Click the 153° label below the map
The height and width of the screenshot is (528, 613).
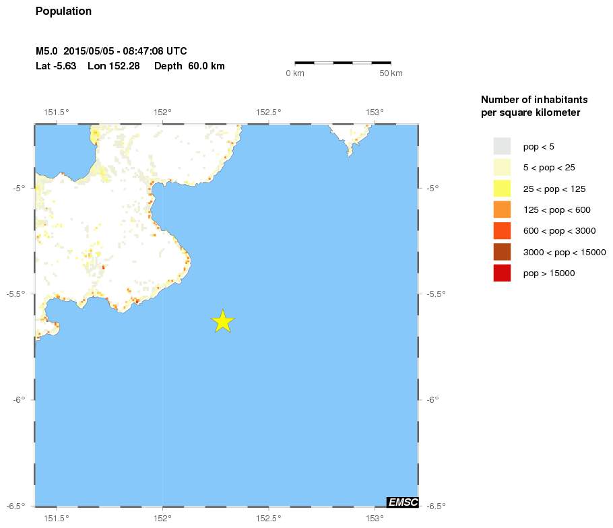(375, 518)
